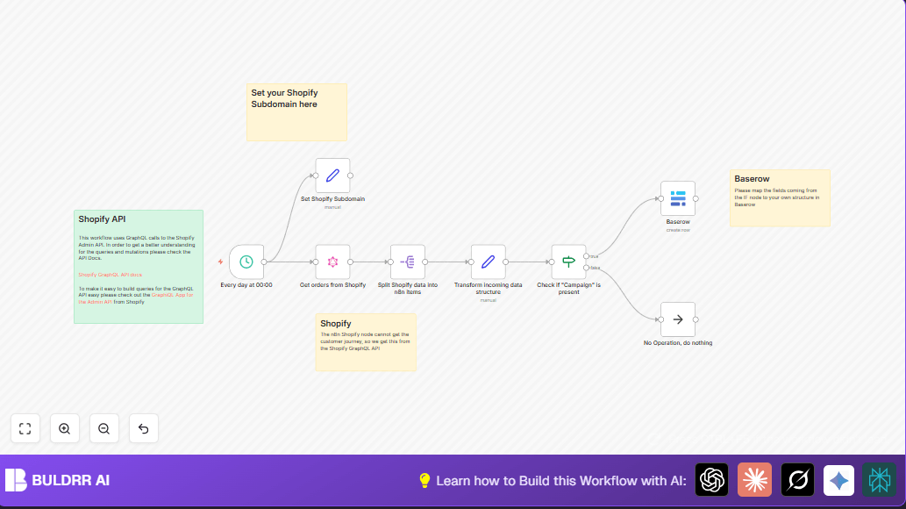Click the Claude starburst logo in the banner

tap(754, 480)
